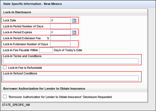Click the Lock-In Period Extension Fee field
The height and width of the screenshot is (111, 156).
[x=60, y=38]
